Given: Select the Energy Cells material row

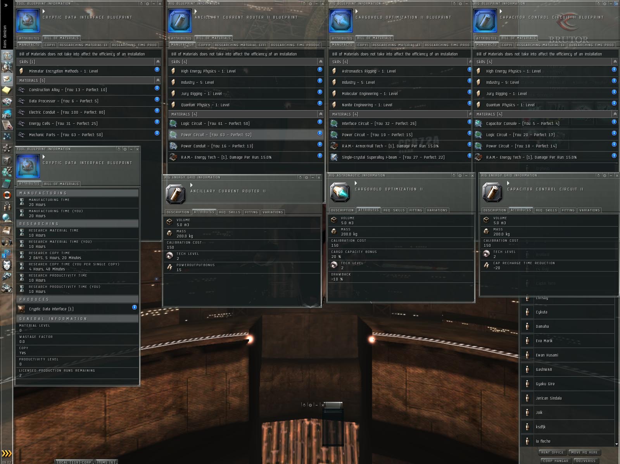Looking at the screenshot, I should pos(88,123).
